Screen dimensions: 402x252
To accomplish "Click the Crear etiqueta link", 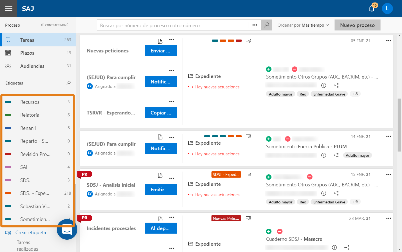I will 31,233.
